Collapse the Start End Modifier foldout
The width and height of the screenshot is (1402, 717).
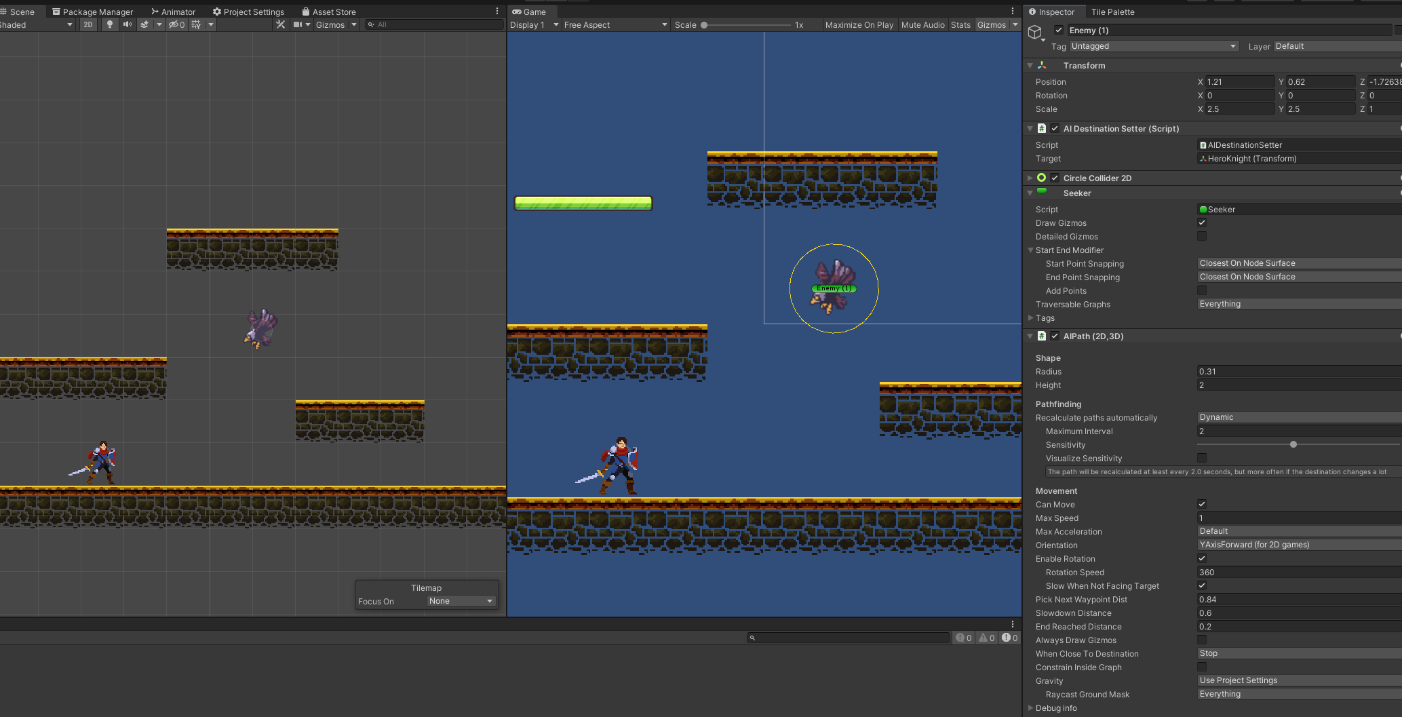1031,250
